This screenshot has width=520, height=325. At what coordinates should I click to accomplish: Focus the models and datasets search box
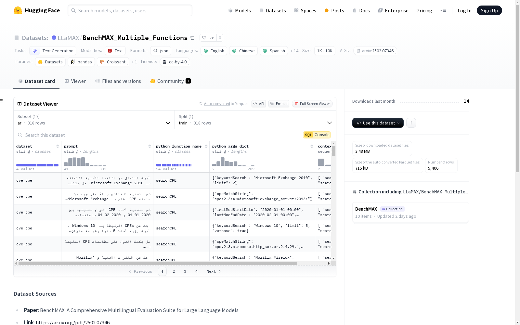pyautogui.click(x=130, y=10)
